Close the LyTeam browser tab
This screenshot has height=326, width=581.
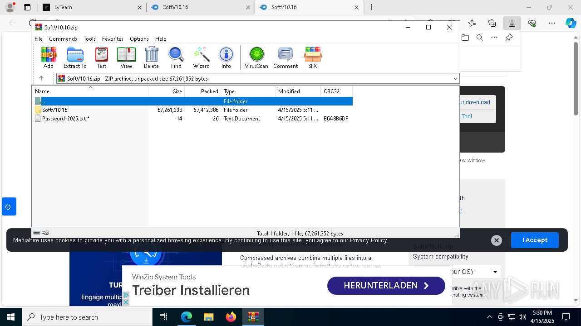point(139,7)
